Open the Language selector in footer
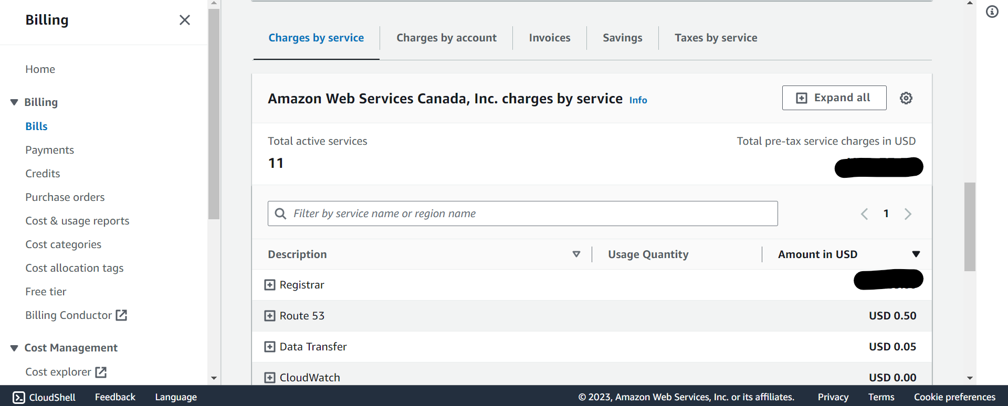This screenshot has width=1008, height=406. [x=176, y=397]
